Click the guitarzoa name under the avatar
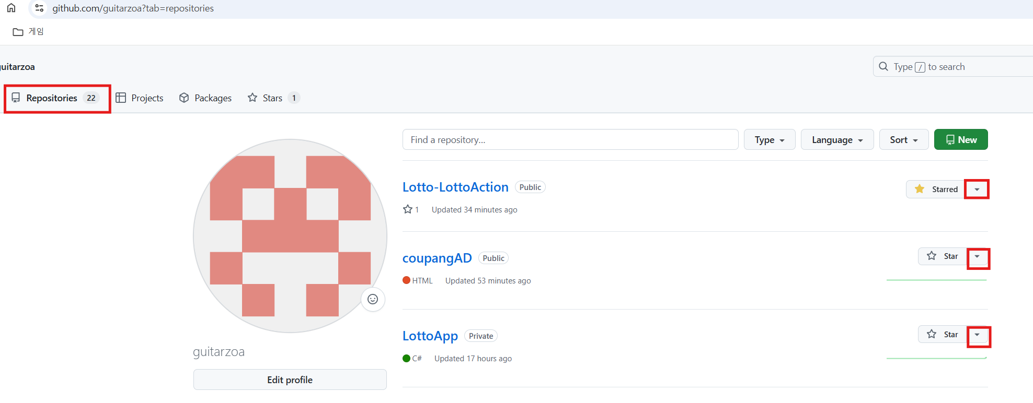1033x403 pixels. tap(219, 352)
